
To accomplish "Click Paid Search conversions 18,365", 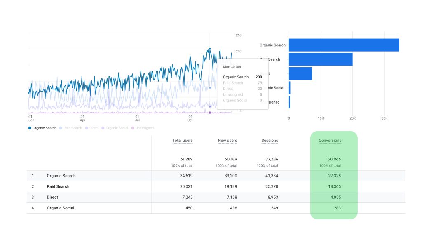I will pos(335,186).
